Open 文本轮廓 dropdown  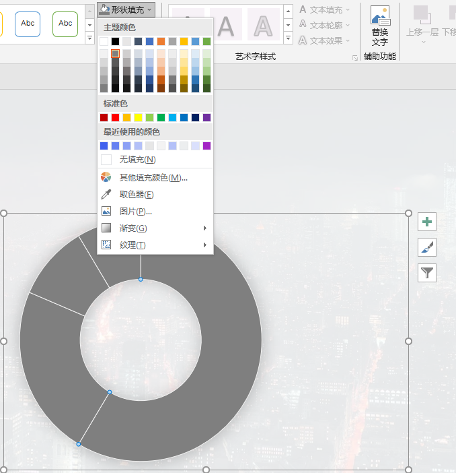coord(324,25)
